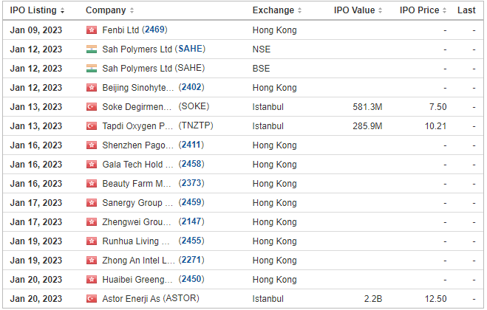Select the Jan 09, 2023 listing date
Viewport: 487px width, 310px height.
pos(36,30)
